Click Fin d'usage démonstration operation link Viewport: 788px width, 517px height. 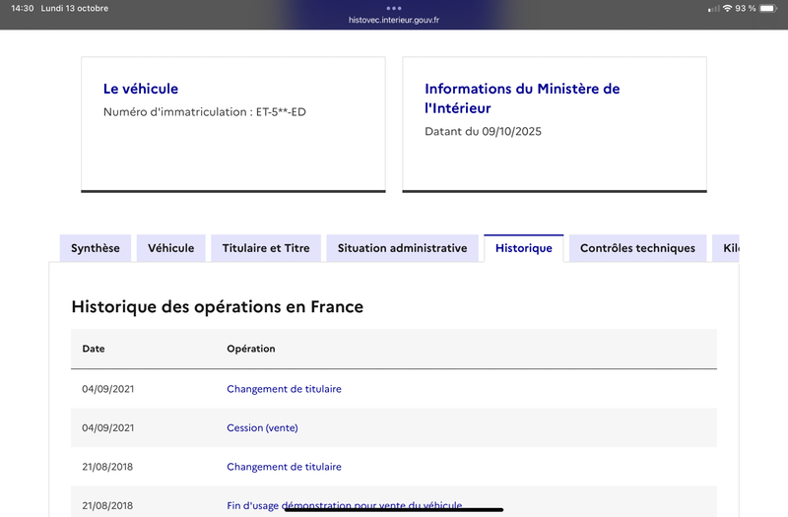344,505
